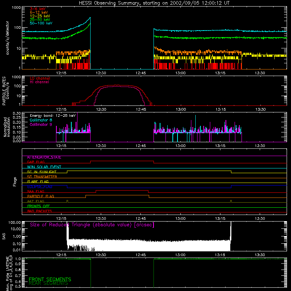Click 12:15 tick under count rate plot

(x=61, y=73)
